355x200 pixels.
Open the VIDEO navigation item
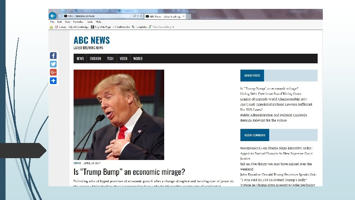(124, 59)
